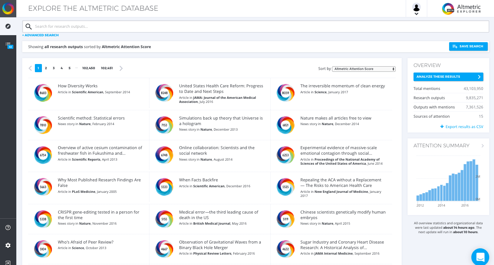Open "United States Health Care Reform" article
This screenshot has height=265, width=494.
[221, 88]
